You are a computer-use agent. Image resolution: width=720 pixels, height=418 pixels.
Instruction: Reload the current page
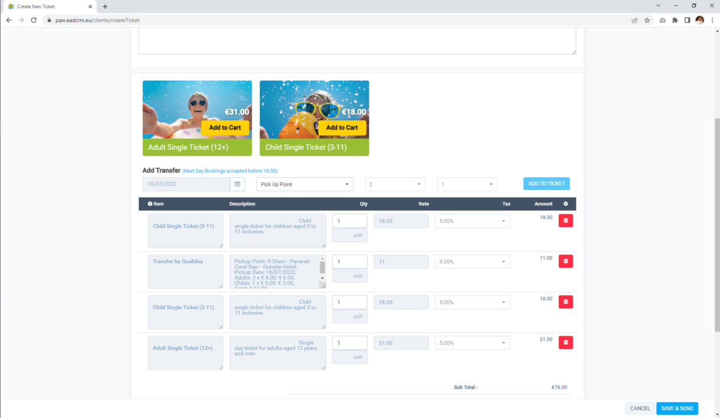[34, 20]
